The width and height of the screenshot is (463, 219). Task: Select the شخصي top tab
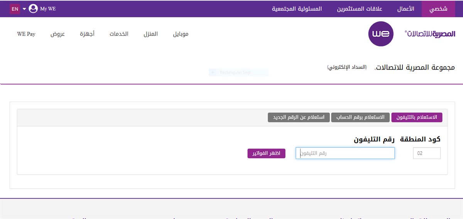438,9
